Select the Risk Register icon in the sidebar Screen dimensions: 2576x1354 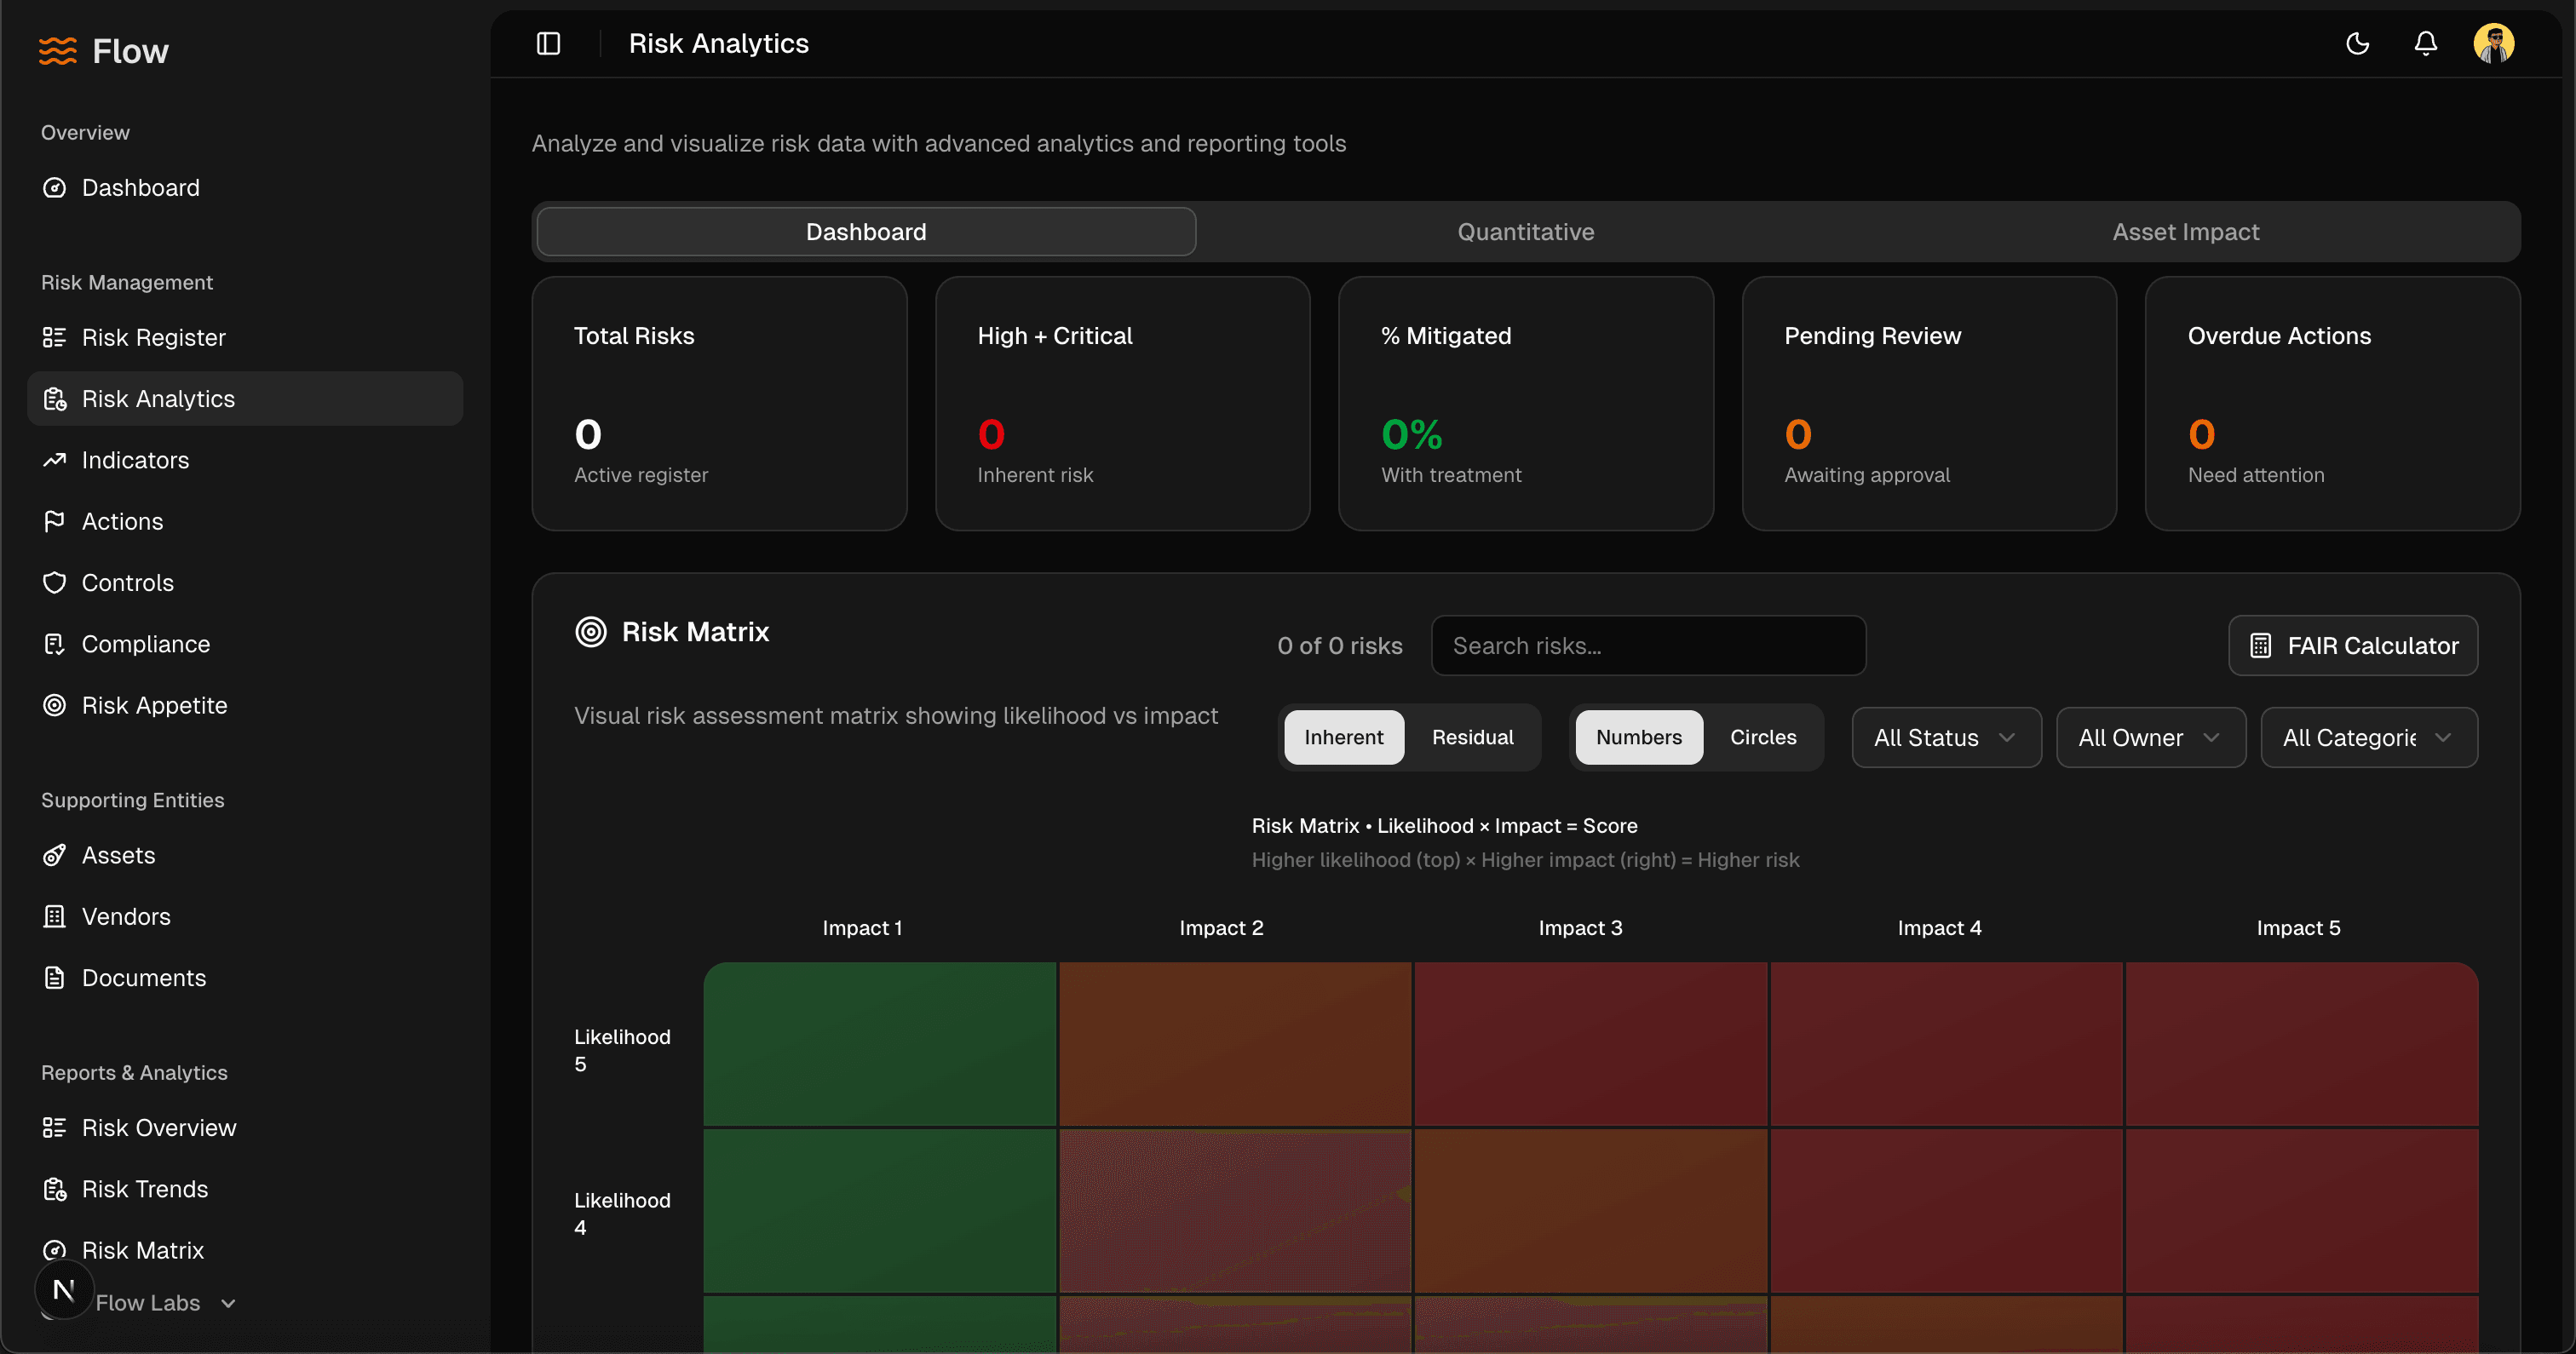tap(55, 337)
